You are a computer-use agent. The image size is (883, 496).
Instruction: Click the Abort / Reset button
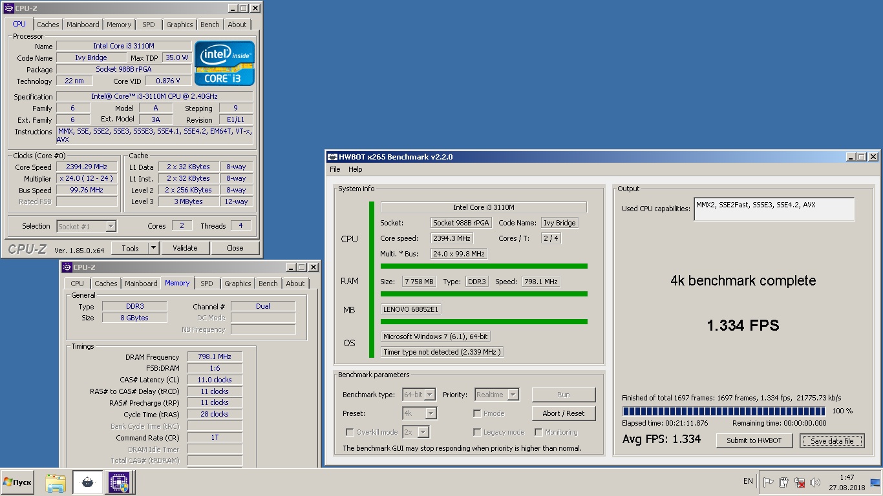pos(564,413)
